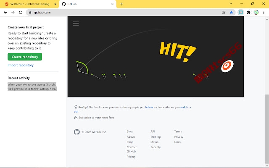Open the Terms footer link
Image resolution: width=269 pixels, height=168 pixels.
coord(178,131)
